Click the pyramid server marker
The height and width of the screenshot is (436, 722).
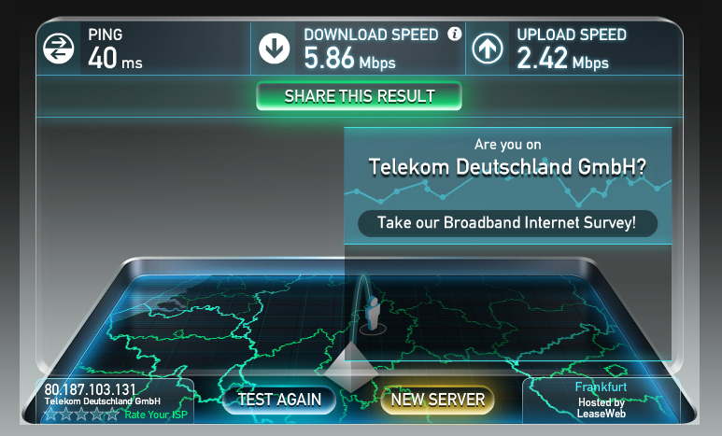(351, 367)
